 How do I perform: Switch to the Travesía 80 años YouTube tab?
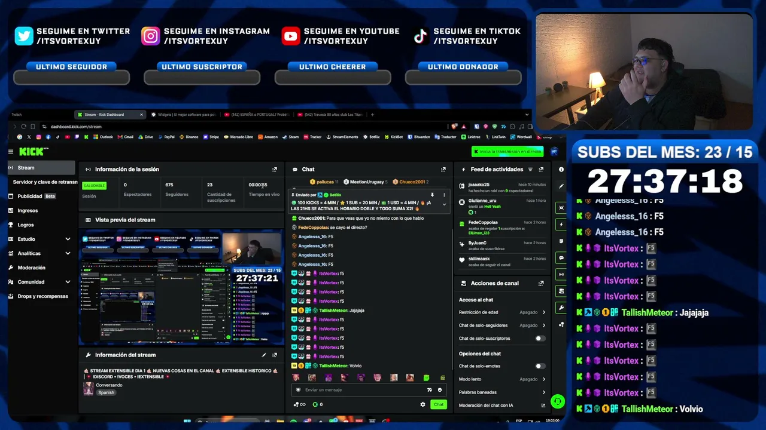coord(329,115)
